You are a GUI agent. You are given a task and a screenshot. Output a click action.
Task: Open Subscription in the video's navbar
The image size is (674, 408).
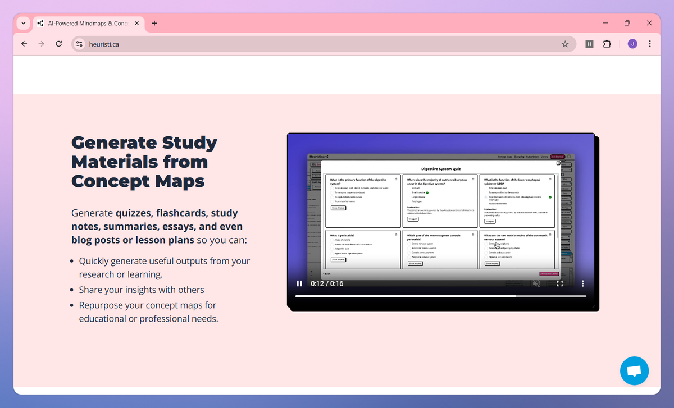coord(532,157)
